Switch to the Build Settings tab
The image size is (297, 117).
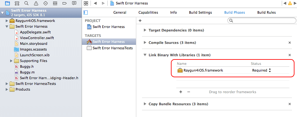click(200, 12)
